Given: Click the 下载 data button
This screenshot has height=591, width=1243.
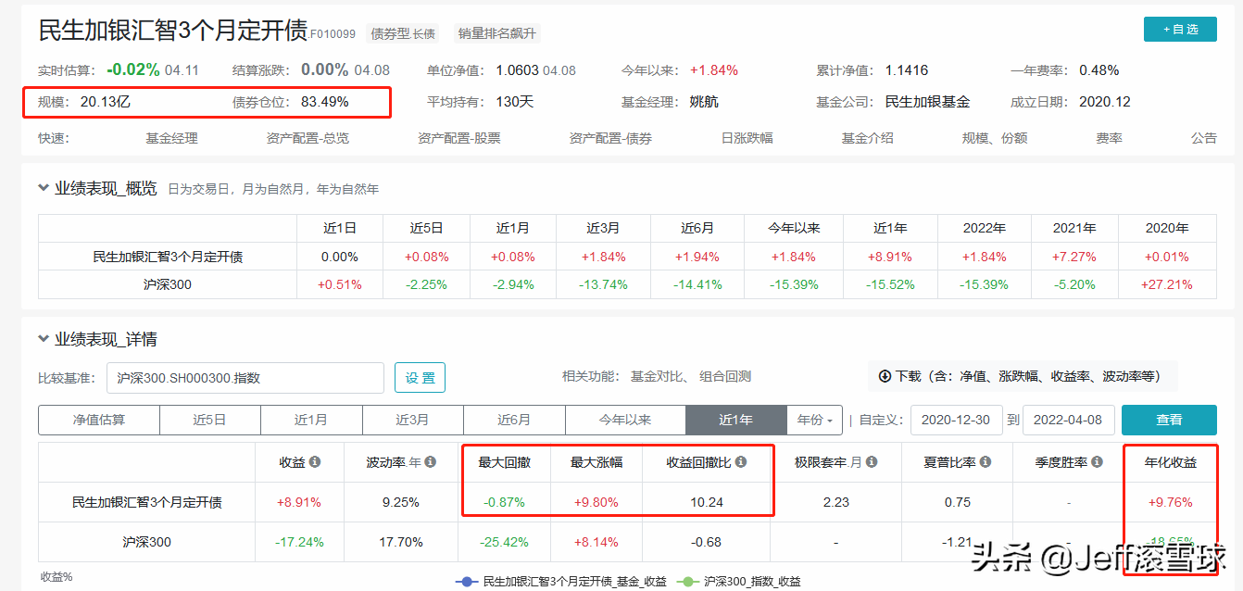Looking at the screenshot, I should click(x=1023, y=376).
